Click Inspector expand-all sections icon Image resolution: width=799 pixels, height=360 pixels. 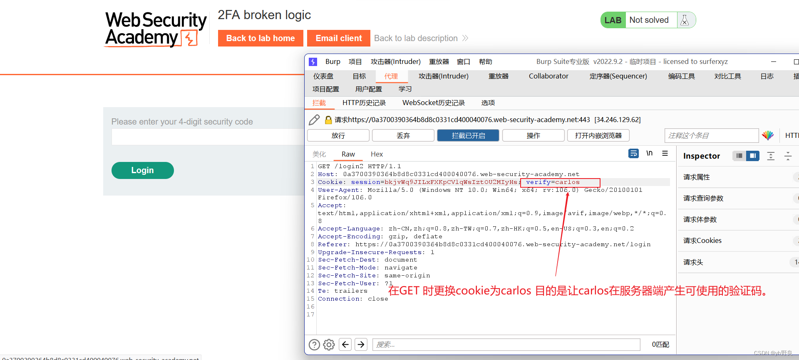(771, 156)
